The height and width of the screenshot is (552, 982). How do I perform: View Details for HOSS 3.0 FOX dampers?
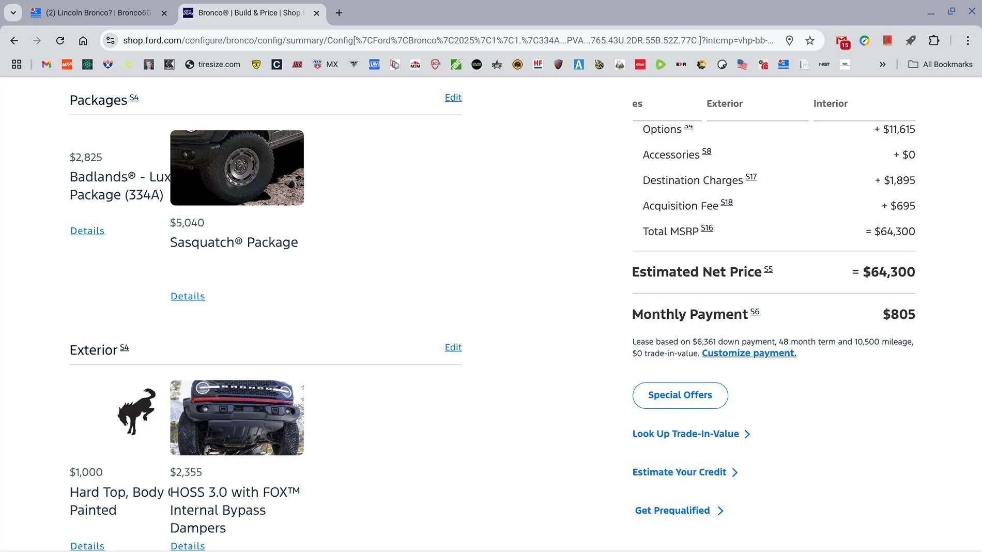pos(188,546)
